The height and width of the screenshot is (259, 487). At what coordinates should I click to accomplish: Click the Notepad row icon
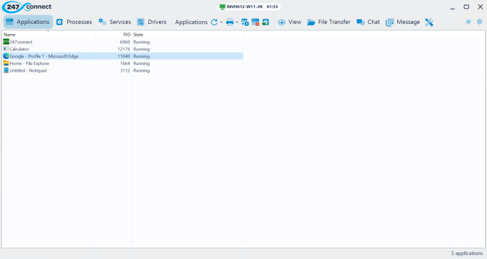(6, 70)
